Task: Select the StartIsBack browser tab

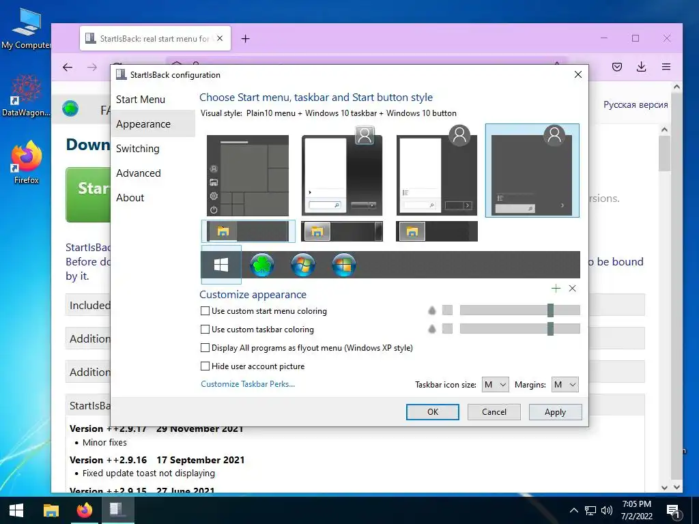Action: 155,38
